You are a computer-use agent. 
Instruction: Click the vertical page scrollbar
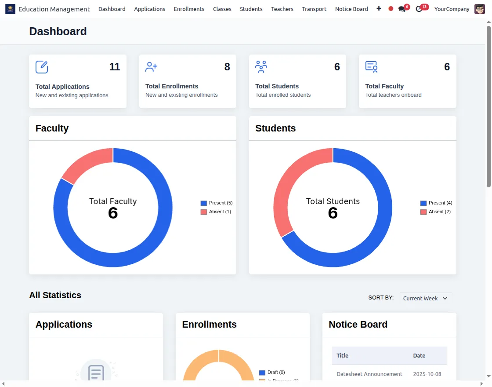click(x=488, y=106)
